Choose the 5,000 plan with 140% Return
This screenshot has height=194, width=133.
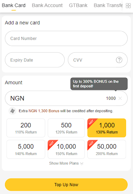pos(26,149)
